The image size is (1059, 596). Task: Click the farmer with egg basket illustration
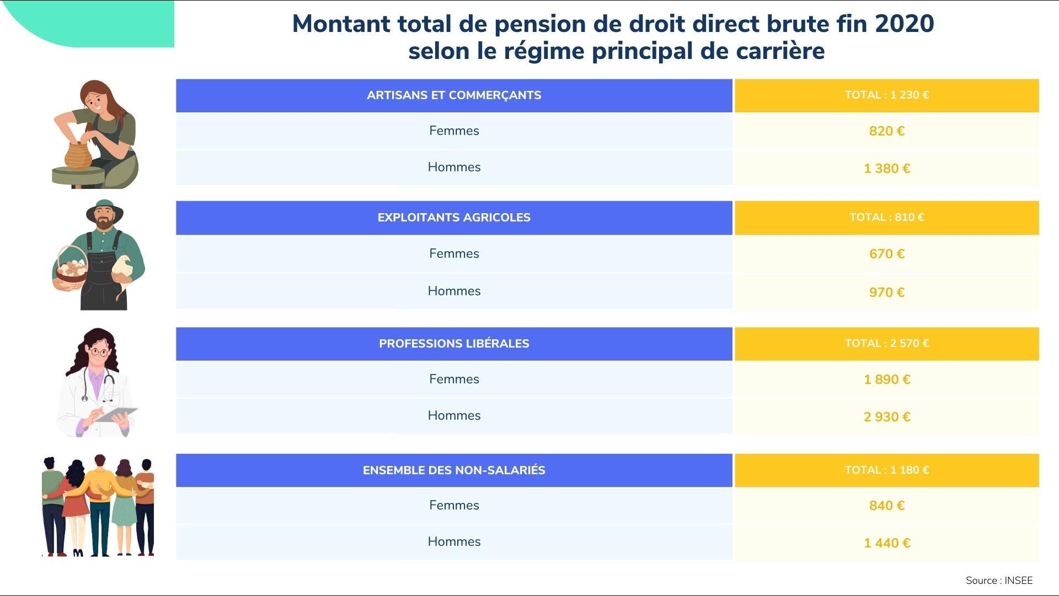pos(99,256)
